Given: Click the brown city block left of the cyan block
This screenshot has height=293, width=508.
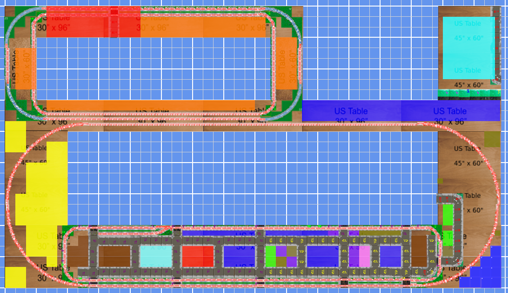Looking at the screenshot, I should pos(114,256).
